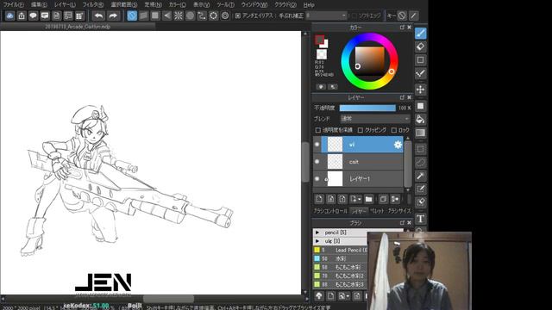Screen dimensions: 552x310
Task: Select the Bucket fill tool
Action: (420, 120)
